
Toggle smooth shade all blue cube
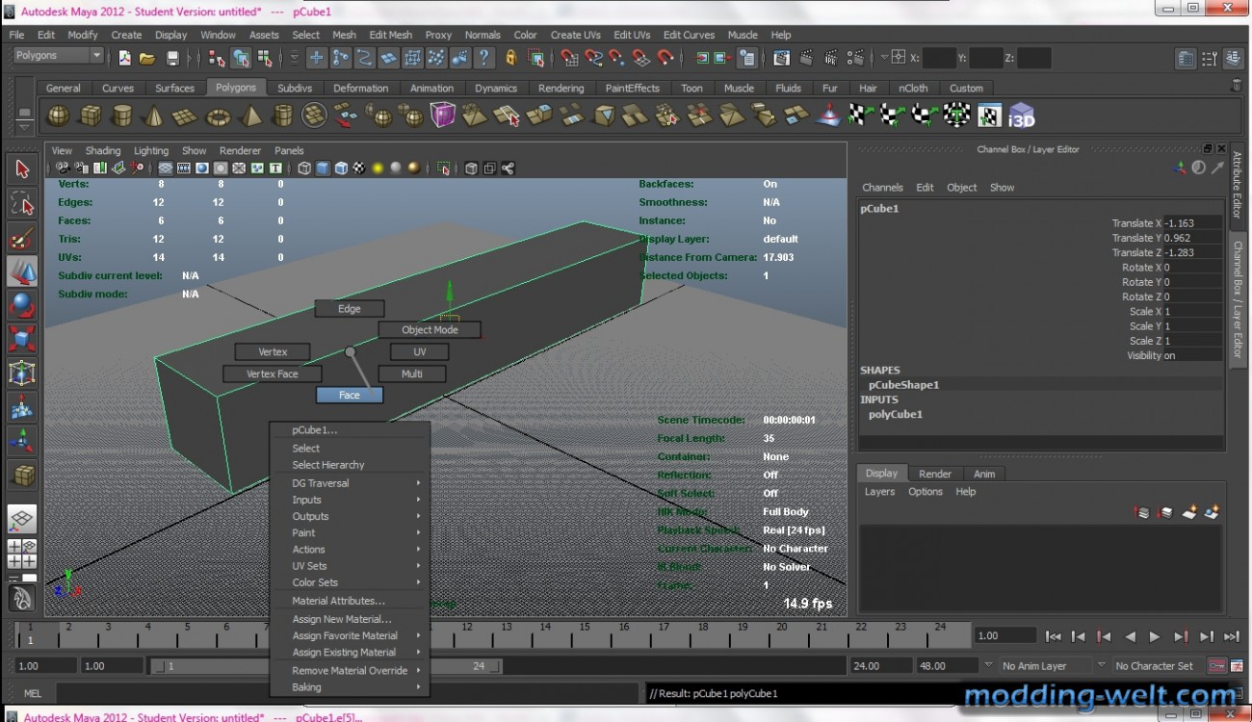pyautogui.click(x=323, y=168)
